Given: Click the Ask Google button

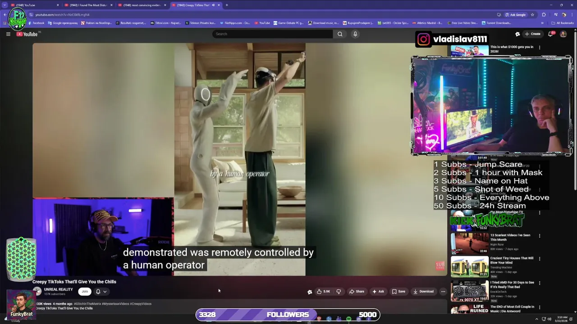Looking at the screenshot, I should pyautogui.click(x=515, y=14).
